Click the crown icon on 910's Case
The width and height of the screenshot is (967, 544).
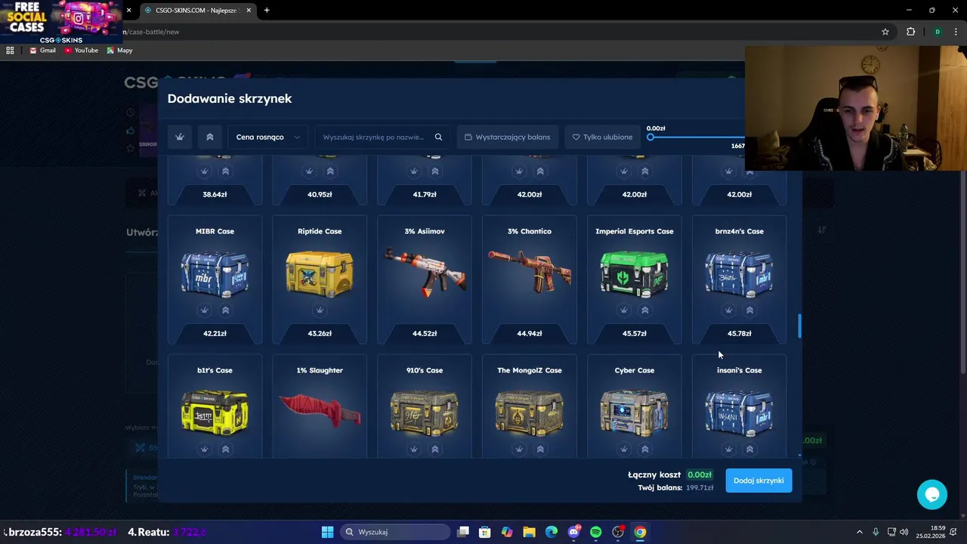[x=413, y=449]
